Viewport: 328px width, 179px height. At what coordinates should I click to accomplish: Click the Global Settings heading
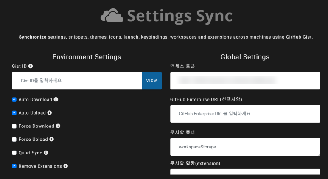click(x=245, y=57)
